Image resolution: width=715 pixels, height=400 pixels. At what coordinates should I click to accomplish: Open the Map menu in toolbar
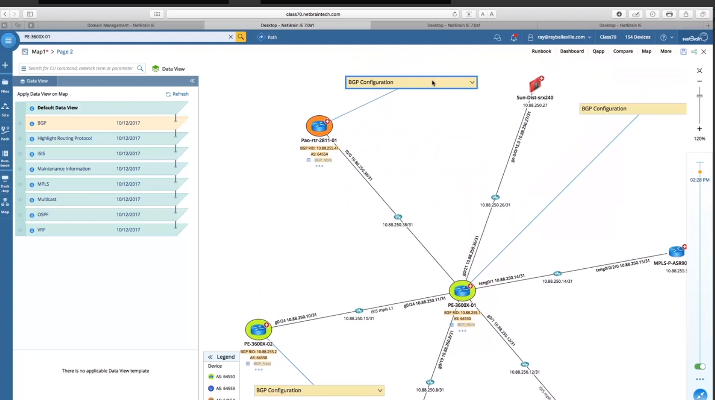coord(646,51)
